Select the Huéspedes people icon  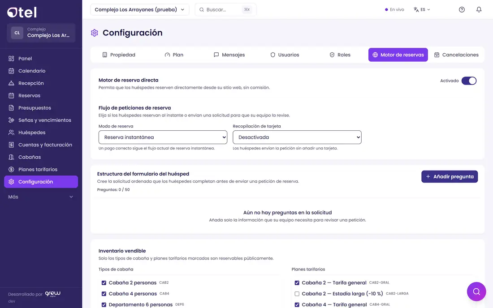[x=11, y=133]
